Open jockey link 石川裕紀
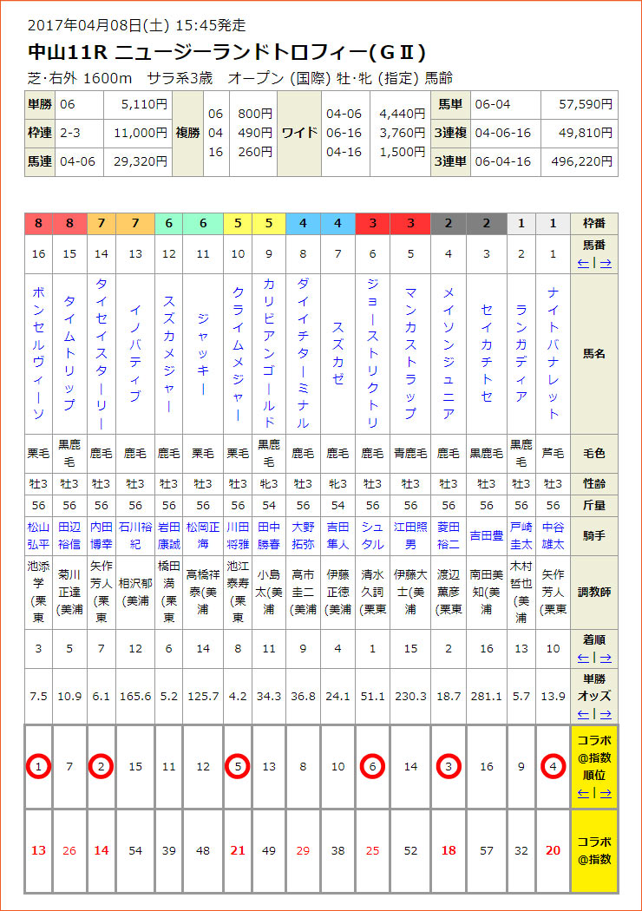Image resolution: width=642 pixels, height=911 pixels. [x=135, y=535]
